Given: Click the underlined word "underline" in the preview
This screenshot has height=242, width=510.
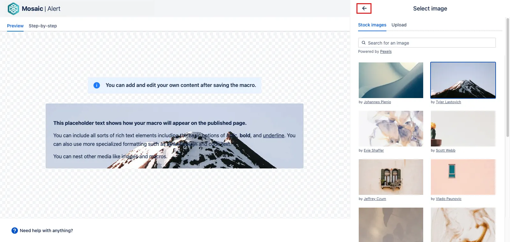Looking at the screenshot, I should 274,135.
